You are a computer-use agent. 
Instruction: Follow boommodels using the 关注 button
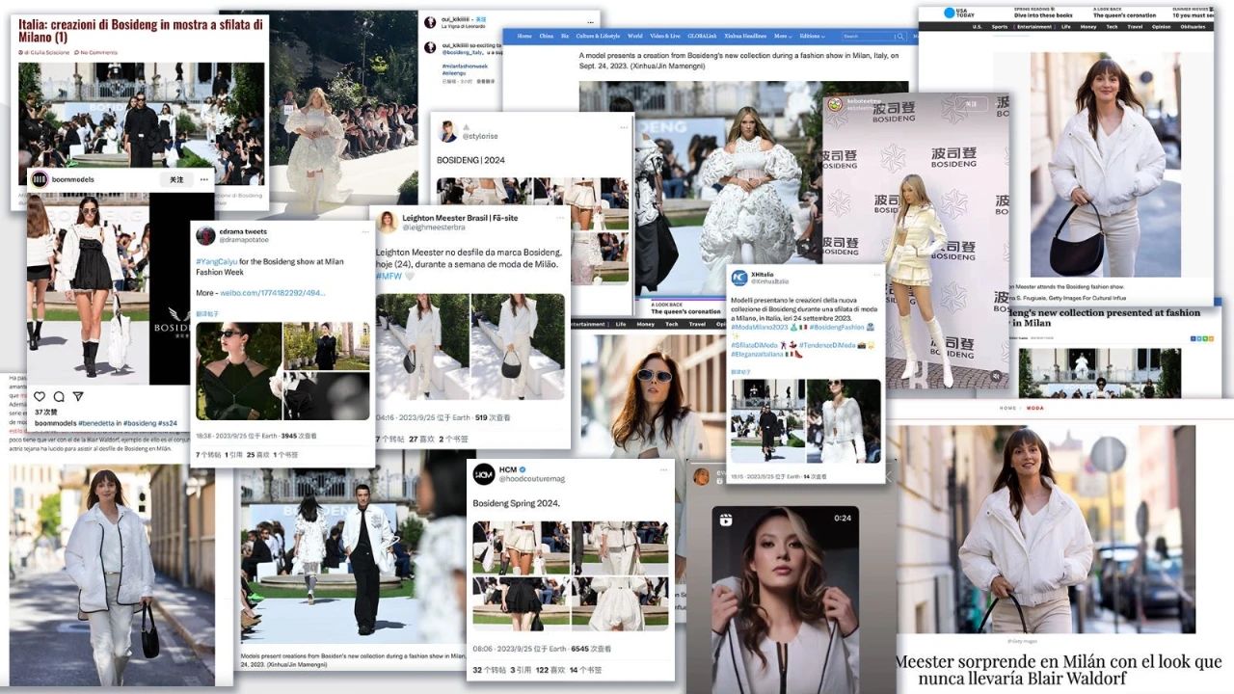pos(176,179)
